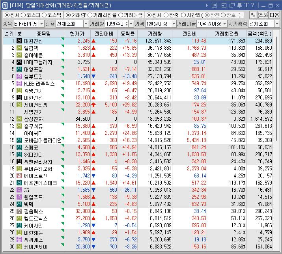
Task: Select the 컴트로닉스 stock name
Action: tap(36, 218)
